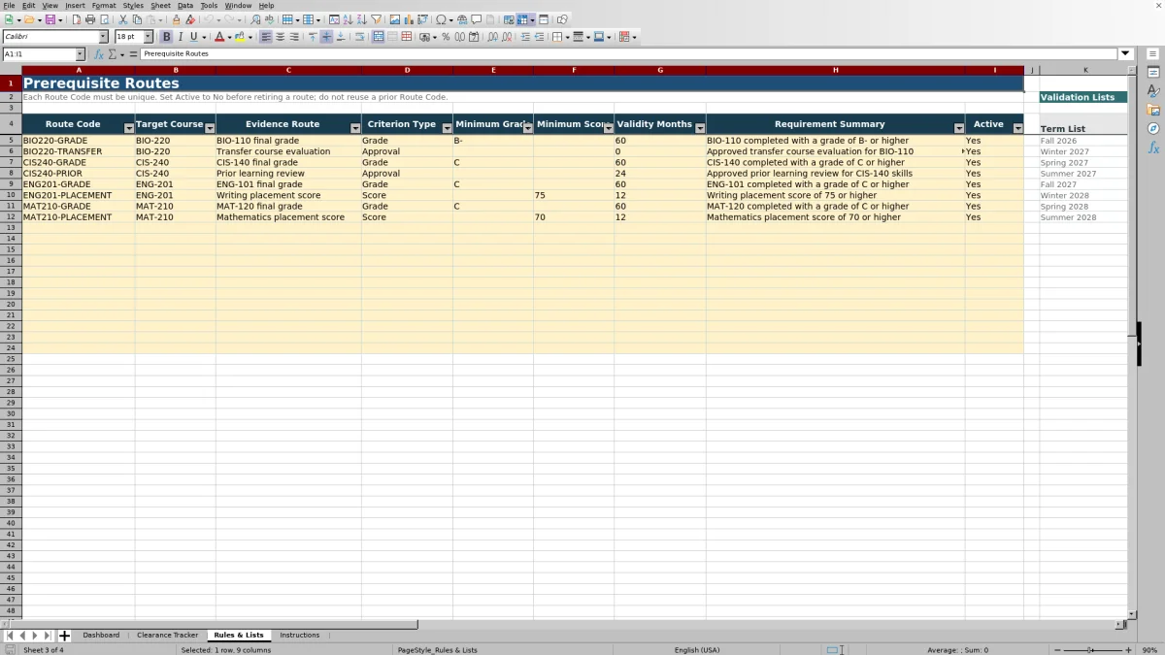The width and height of the screenshot is (1165, 655).
Task: Click the Insert Image icon
Action: coord(394,19)
